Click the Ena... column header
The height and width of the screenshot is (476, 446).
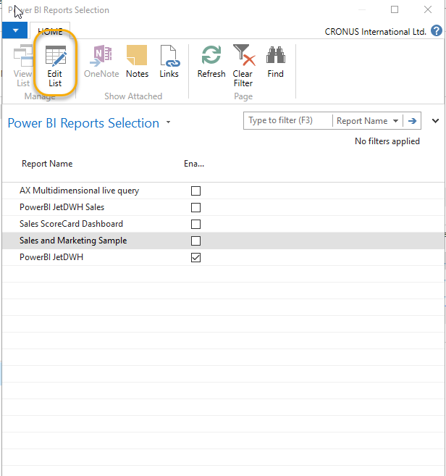click(194, 164)
